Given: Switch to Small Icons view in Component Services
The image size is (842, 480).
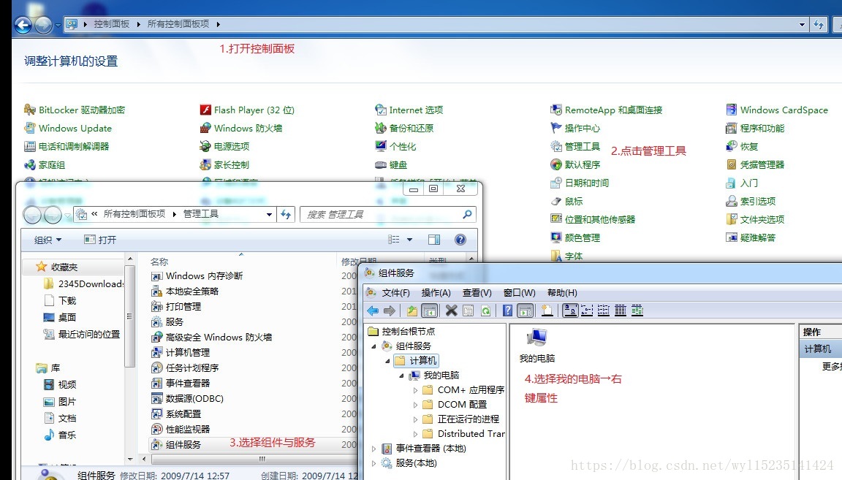Looking at the screenshot, I should point(587,311).
